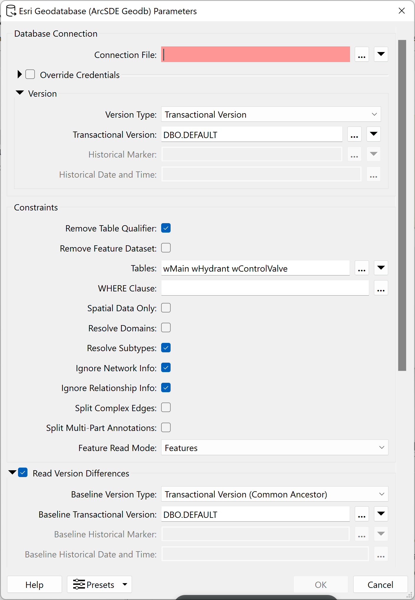Uncheck the Ignore Relationship Info checkbox

tap(166, 388)
